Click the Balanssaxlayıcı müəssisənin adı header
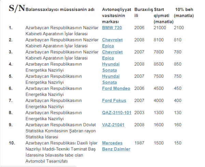The height and width of the screenshot is (167, 205). [x=60, y=10]
